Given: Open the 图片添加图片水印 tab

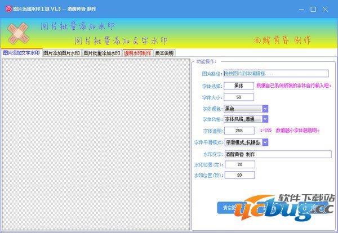Looking at the screenshot, I should point(61,53).
